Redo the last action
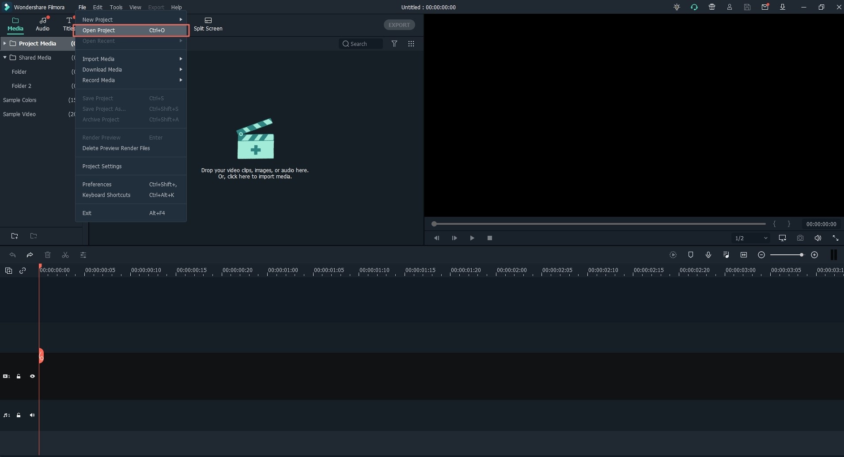Screen dimensions: 844x457 pos(30,255)
